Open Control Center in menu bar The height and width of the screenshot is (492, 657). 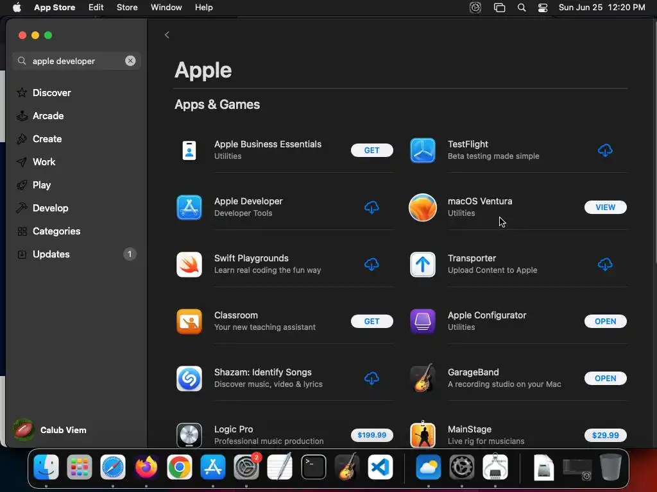click(x=543, y=8)
